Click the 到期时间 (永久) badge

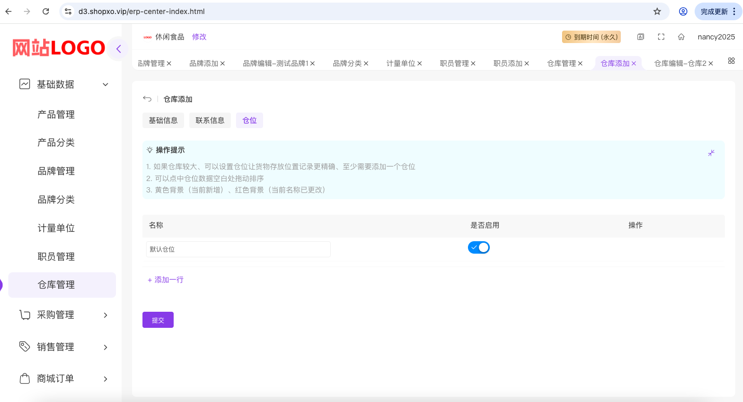click(591, 37)
